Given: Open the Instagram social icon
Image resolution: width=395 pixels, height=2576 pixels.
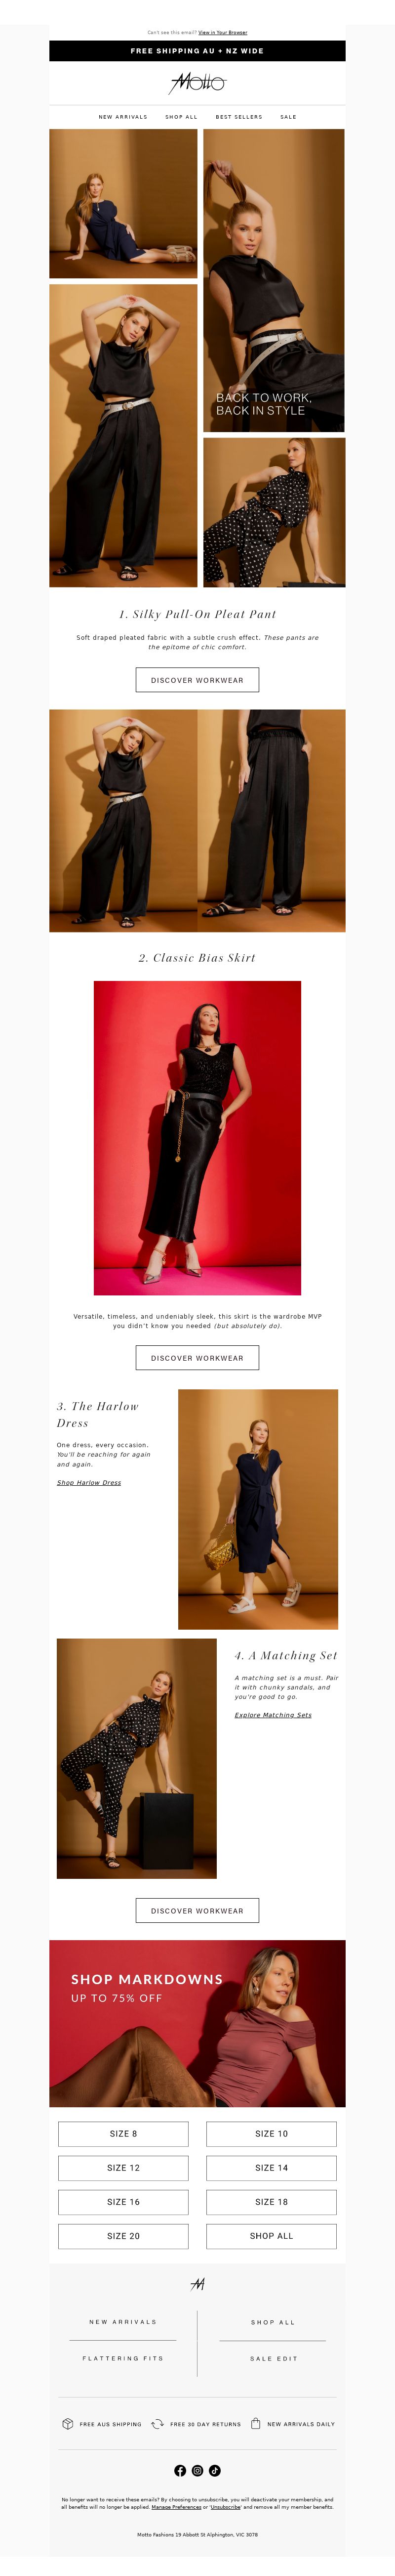Looking at the screenshot, I should tap(197, 2470).
